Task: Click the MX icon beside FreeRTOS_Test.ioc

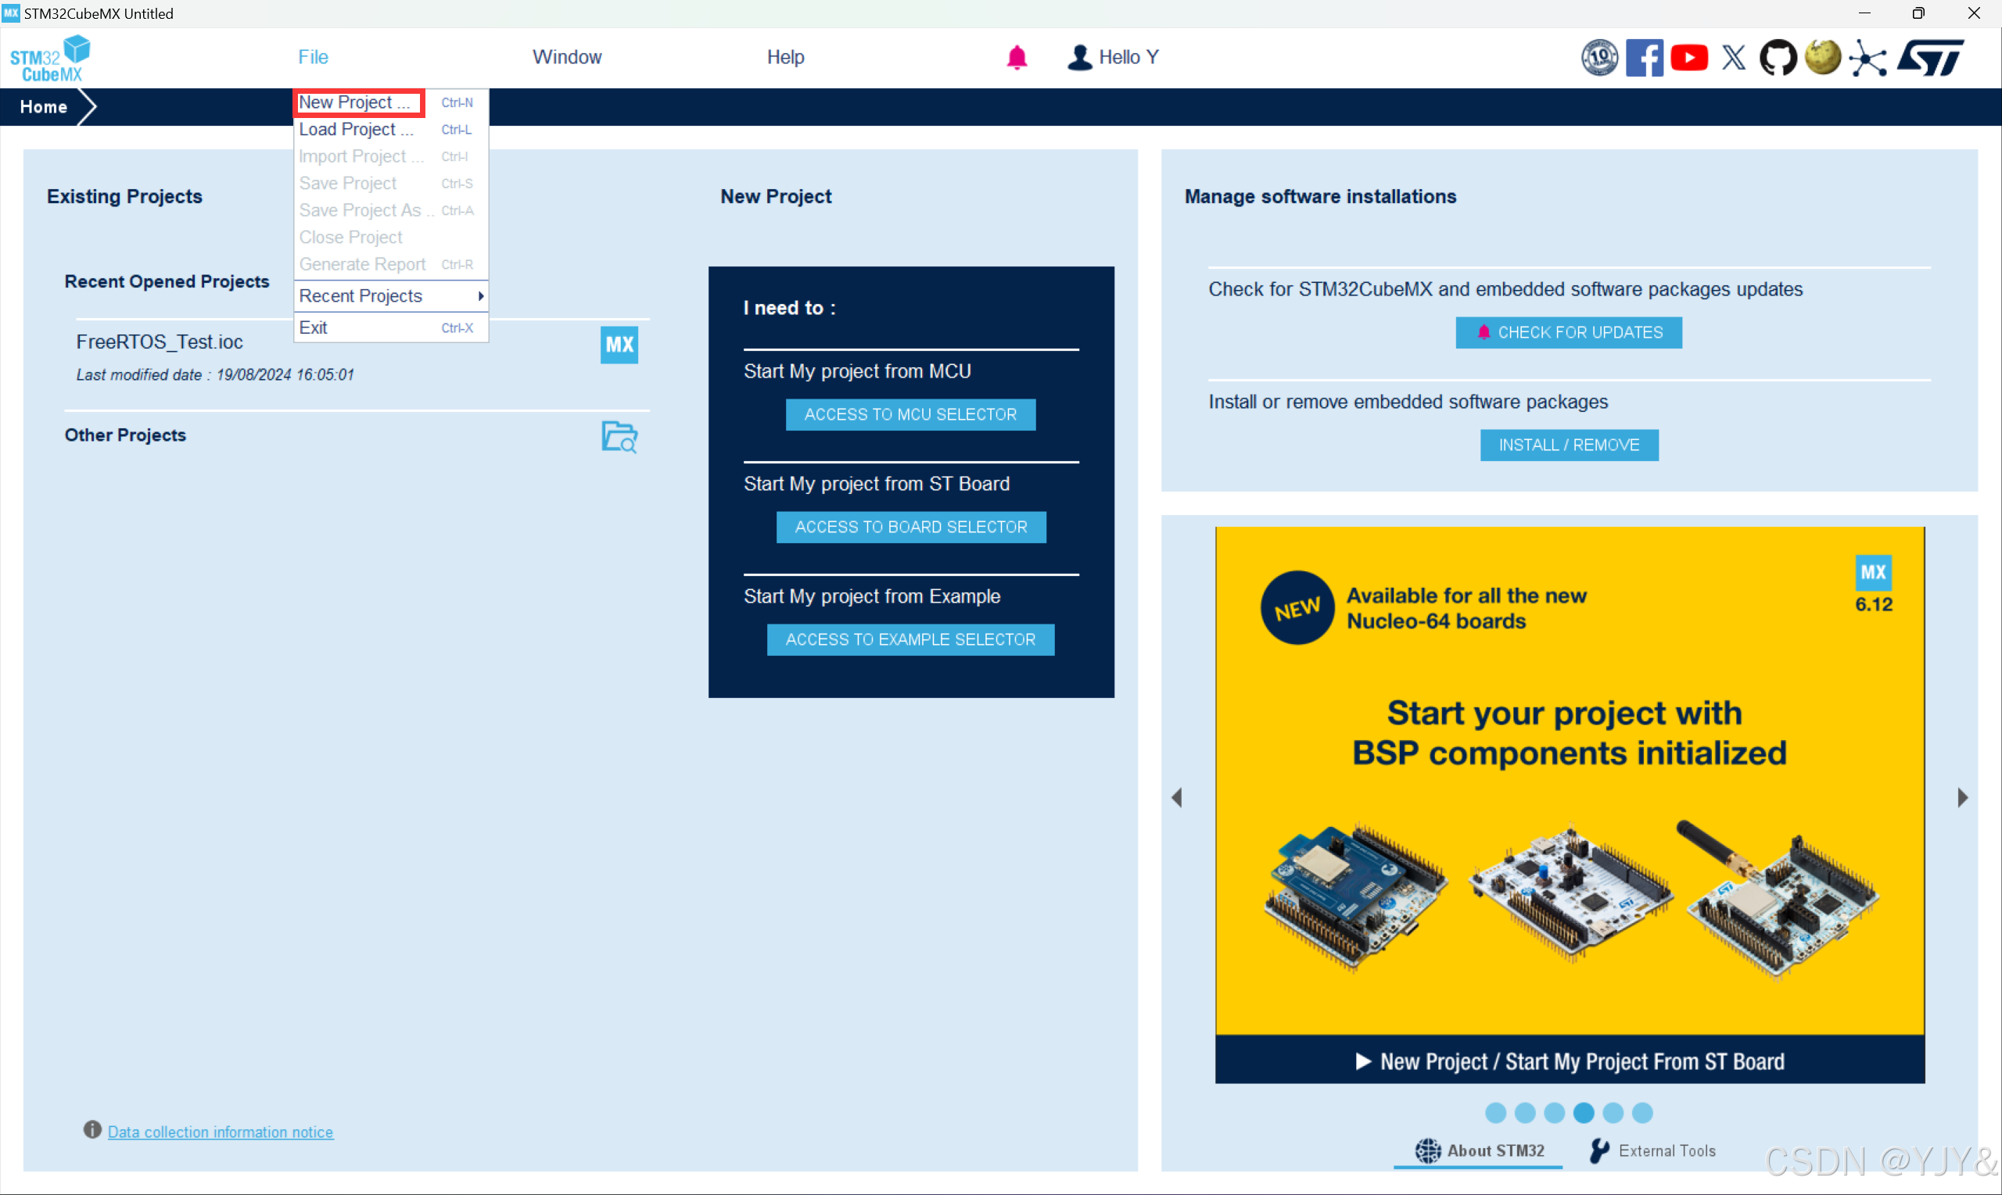Action: tap(619, 345)
